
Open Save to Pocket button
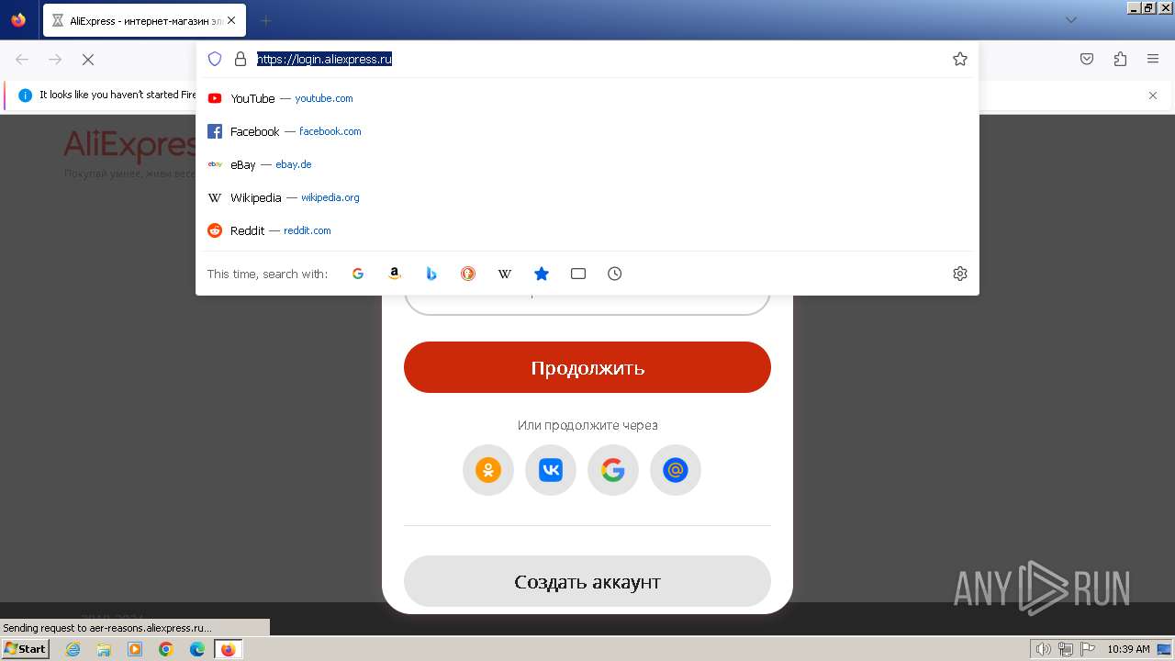click(x=1087, y=59)
